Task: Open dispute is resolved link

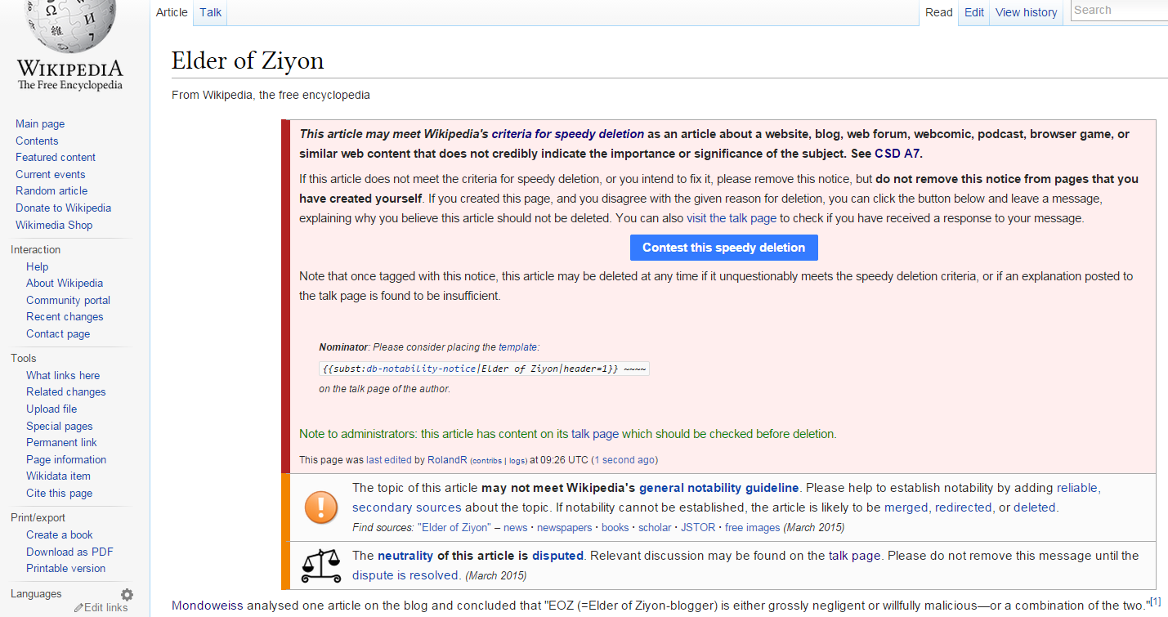Action: [x=405, y=575]
